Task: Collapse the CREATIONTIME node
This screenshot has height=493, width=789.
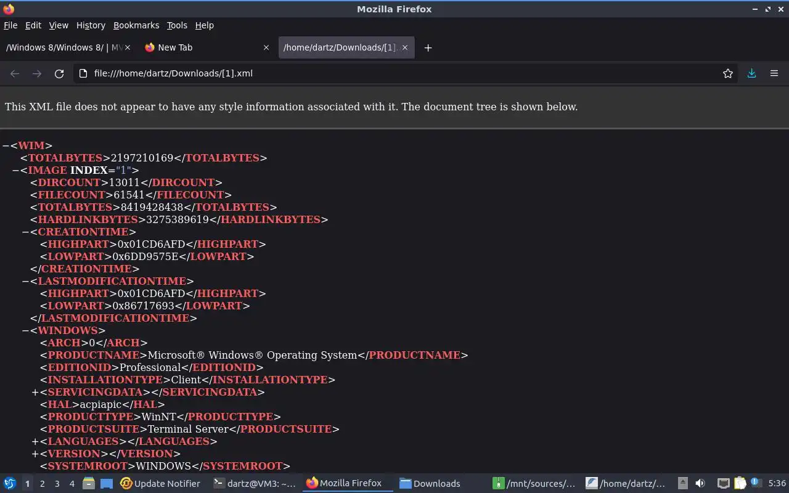Action: tap(26, 232)
